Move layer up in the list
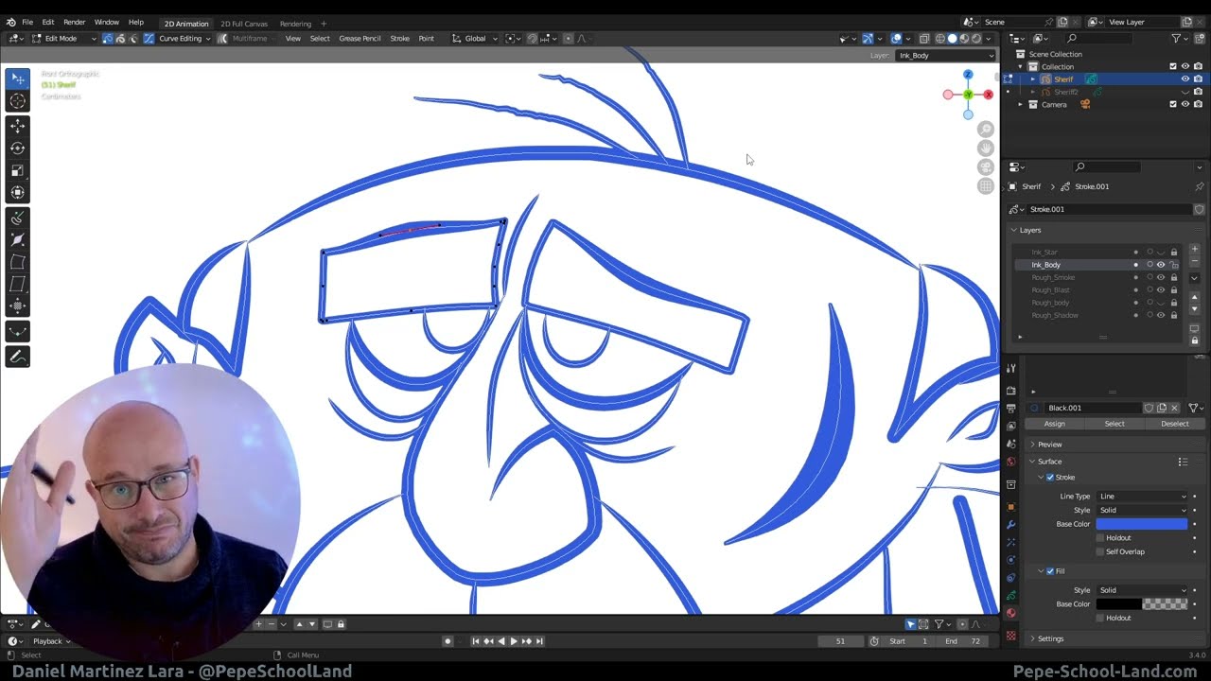This screenshot has width=1211, height=681. [1194, 298]
